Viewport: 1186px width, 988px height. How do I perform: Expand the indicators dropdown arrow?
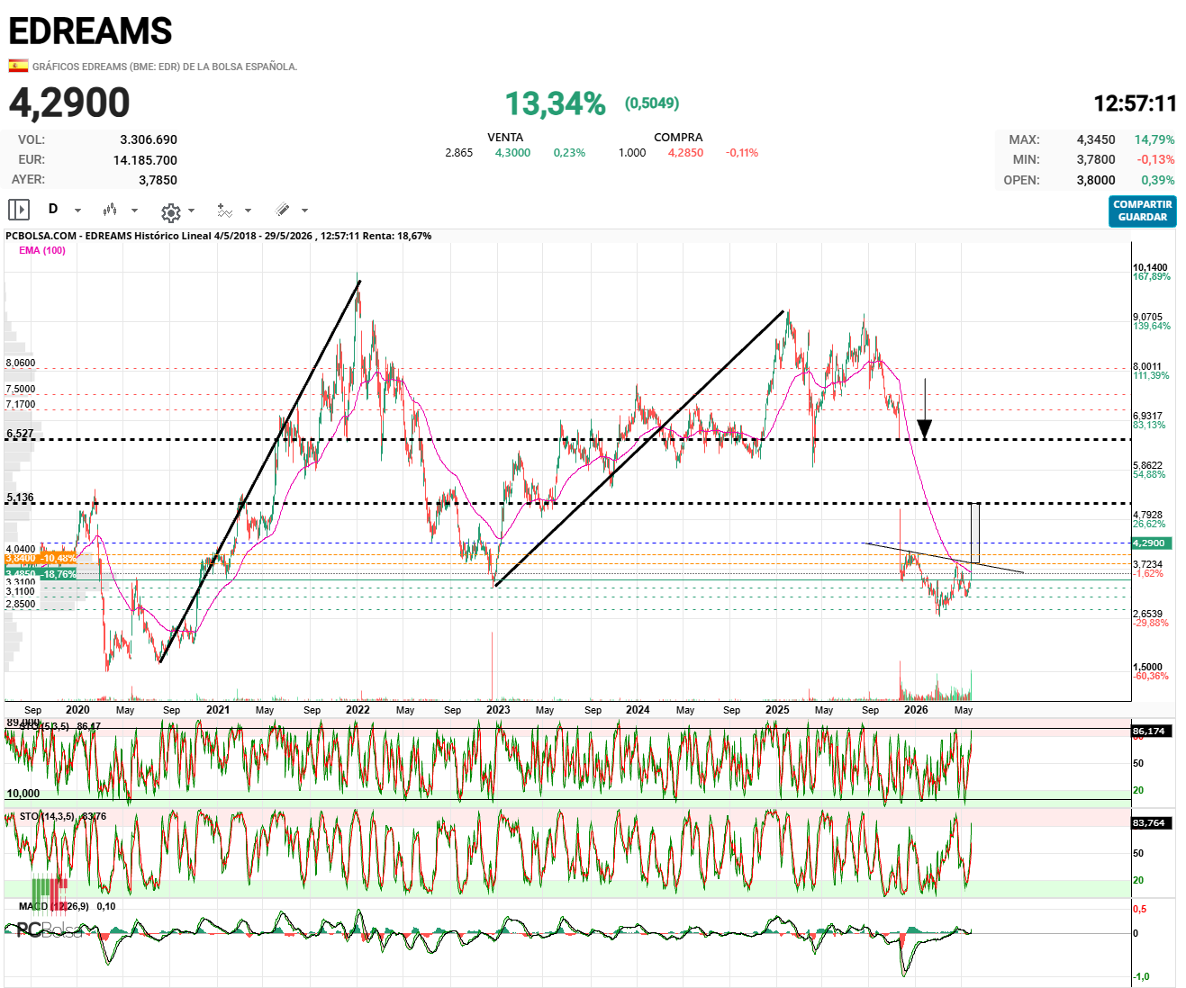pos(247,211)
